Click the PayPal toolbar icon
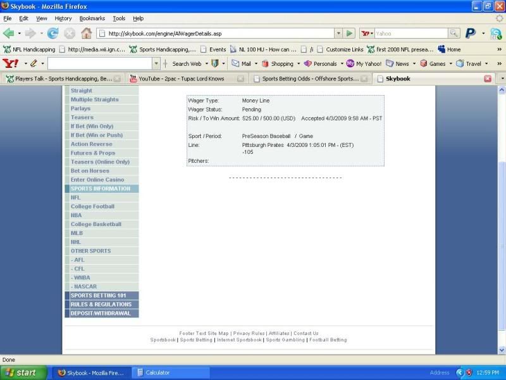Screen dimensions: 506x380 click(471, 34)
